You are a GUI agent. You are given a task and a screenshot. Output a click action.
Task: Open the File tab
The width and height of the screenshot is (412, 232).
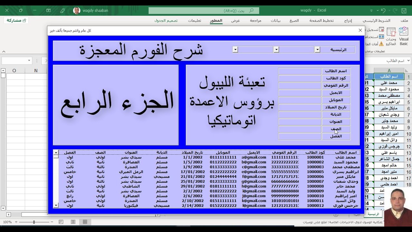404,21
